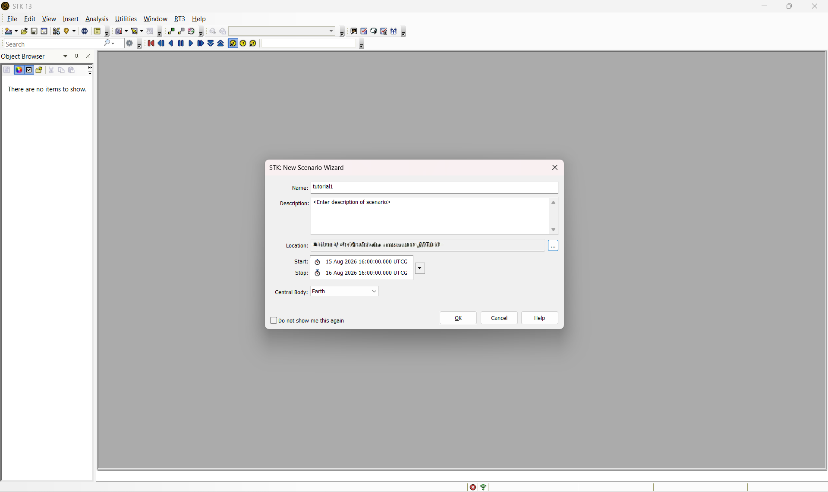Viewport: 828px width, 492px height.
Task: Click the Access tool green node icon
Action: pyautogui.click(x=171, y=31)
